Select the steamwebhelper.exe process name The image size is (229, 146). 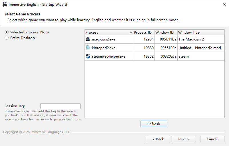point(109,56)
